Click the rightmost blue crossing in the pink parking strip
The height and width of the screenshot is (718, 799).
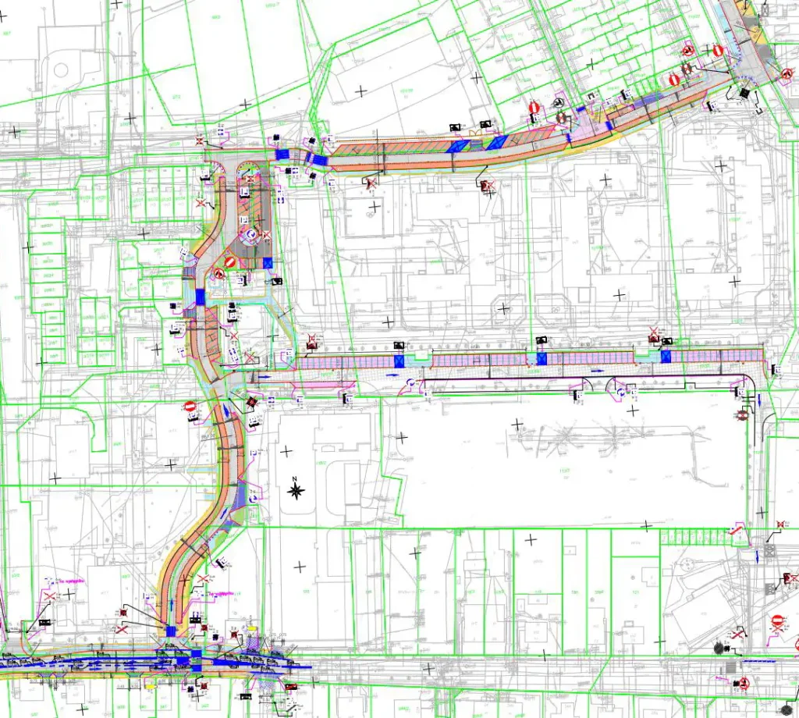(666, 356)
